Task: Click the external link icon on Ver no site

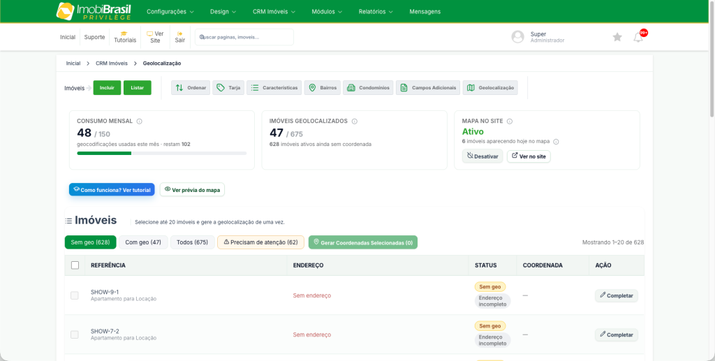Action: click(515, 156)
